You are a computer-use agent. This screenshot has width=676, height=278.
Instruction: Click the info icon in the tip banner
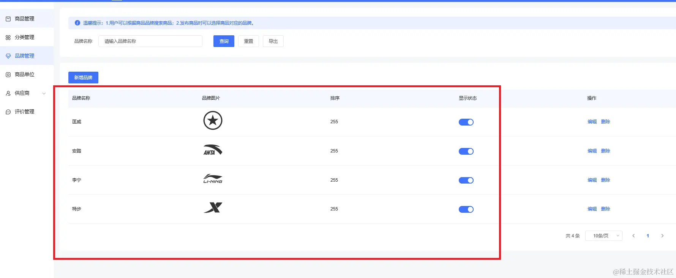tap(77, 23)
